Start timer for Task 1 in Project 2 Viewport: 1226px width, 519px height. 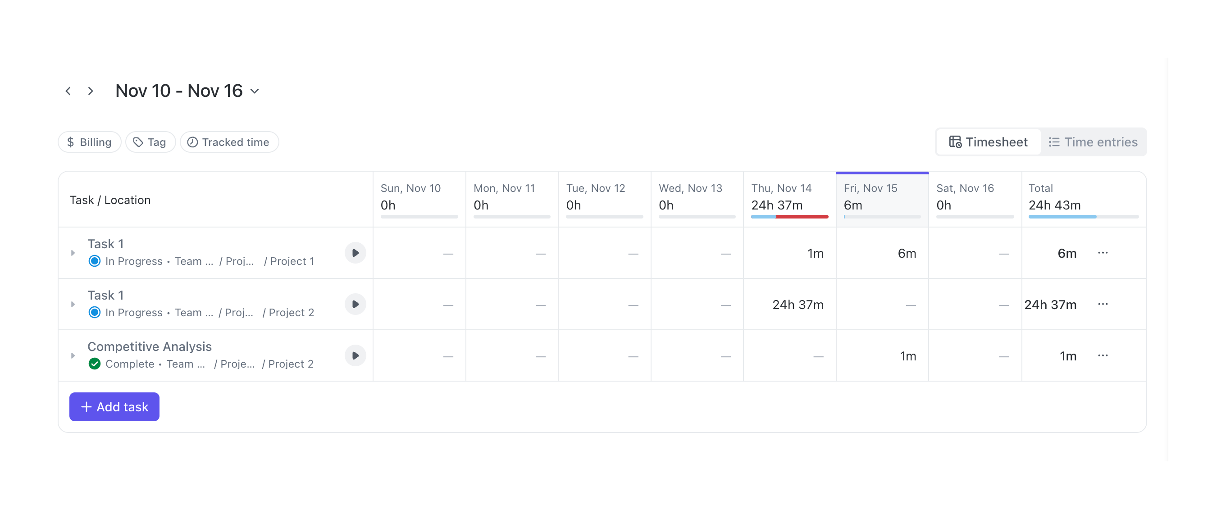pos(355,305)
